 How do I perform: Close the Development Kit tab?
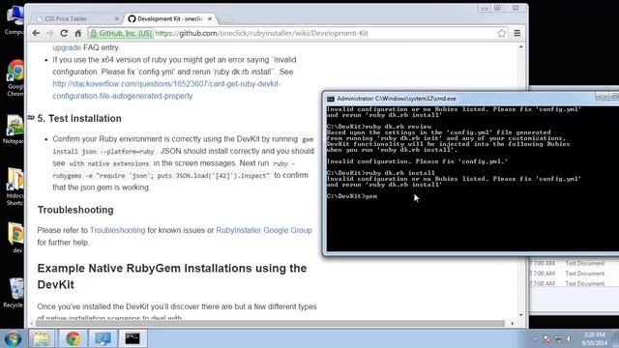pos(210,18)
